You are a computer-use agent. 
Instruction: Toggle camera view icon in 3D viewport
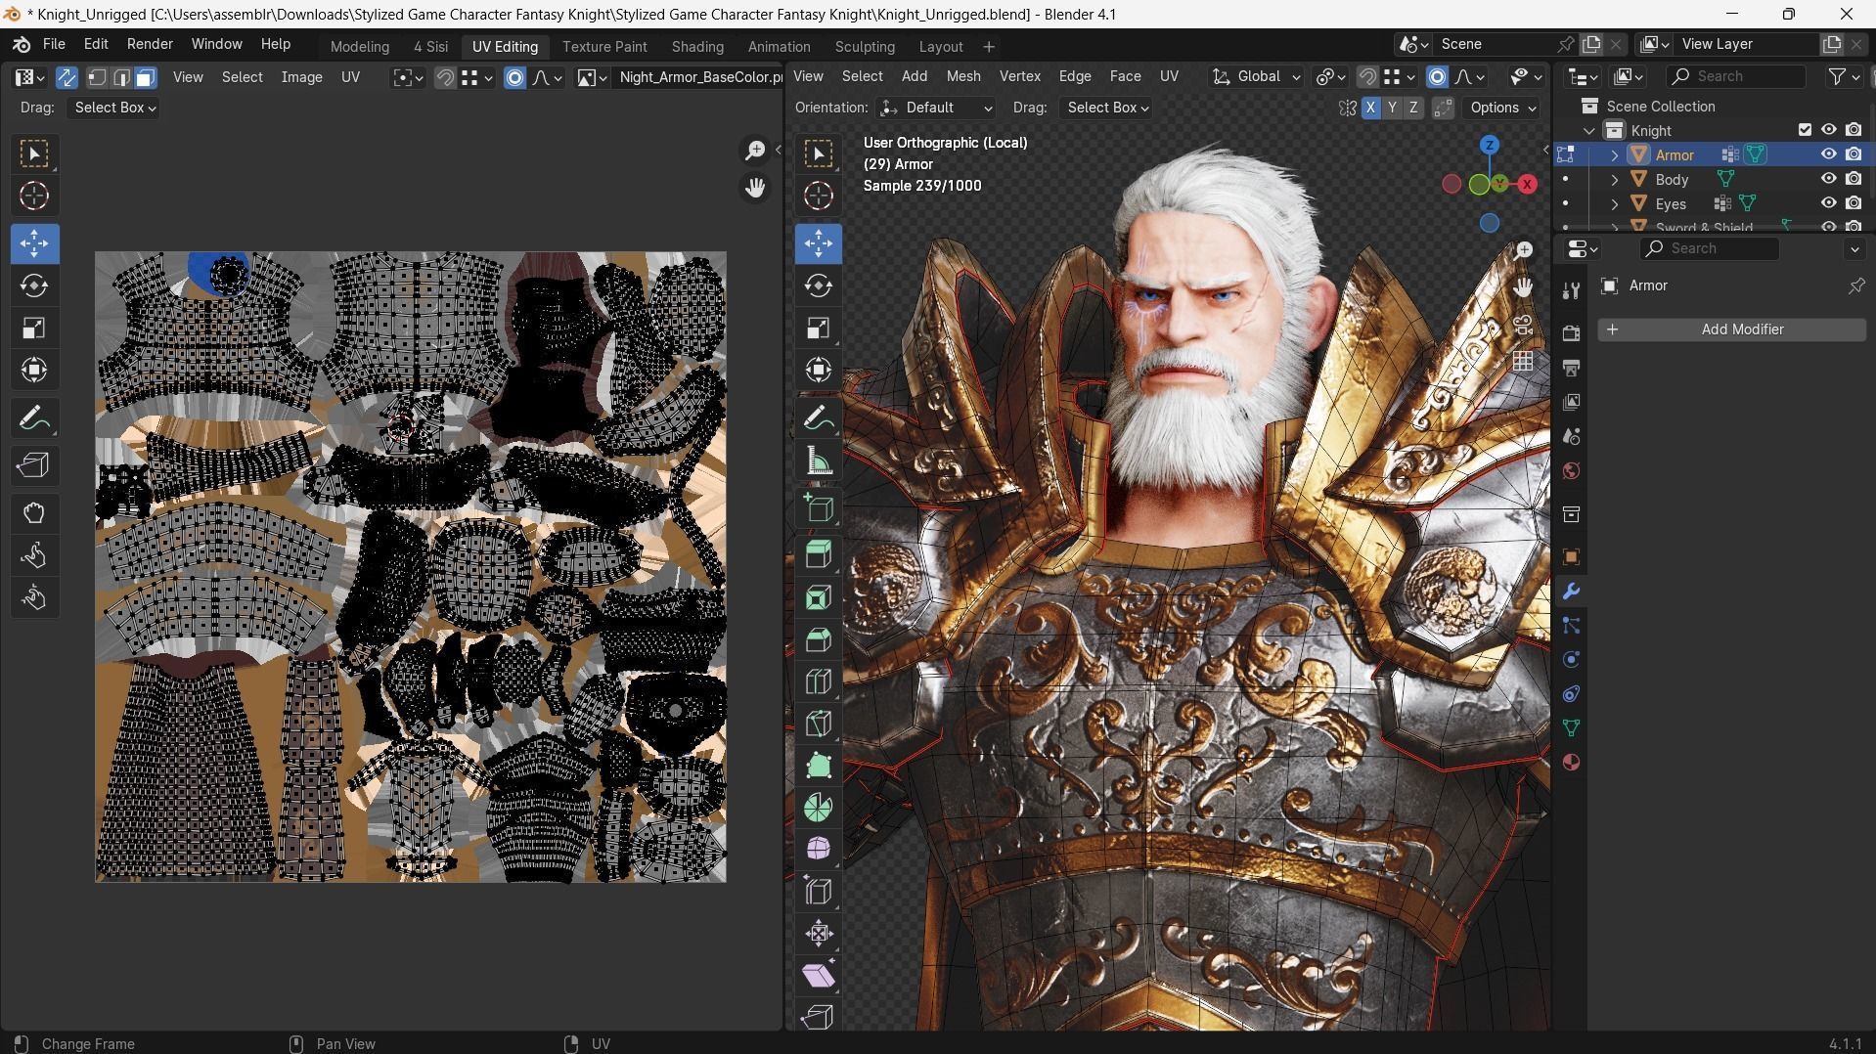(x=1524, y=325)
